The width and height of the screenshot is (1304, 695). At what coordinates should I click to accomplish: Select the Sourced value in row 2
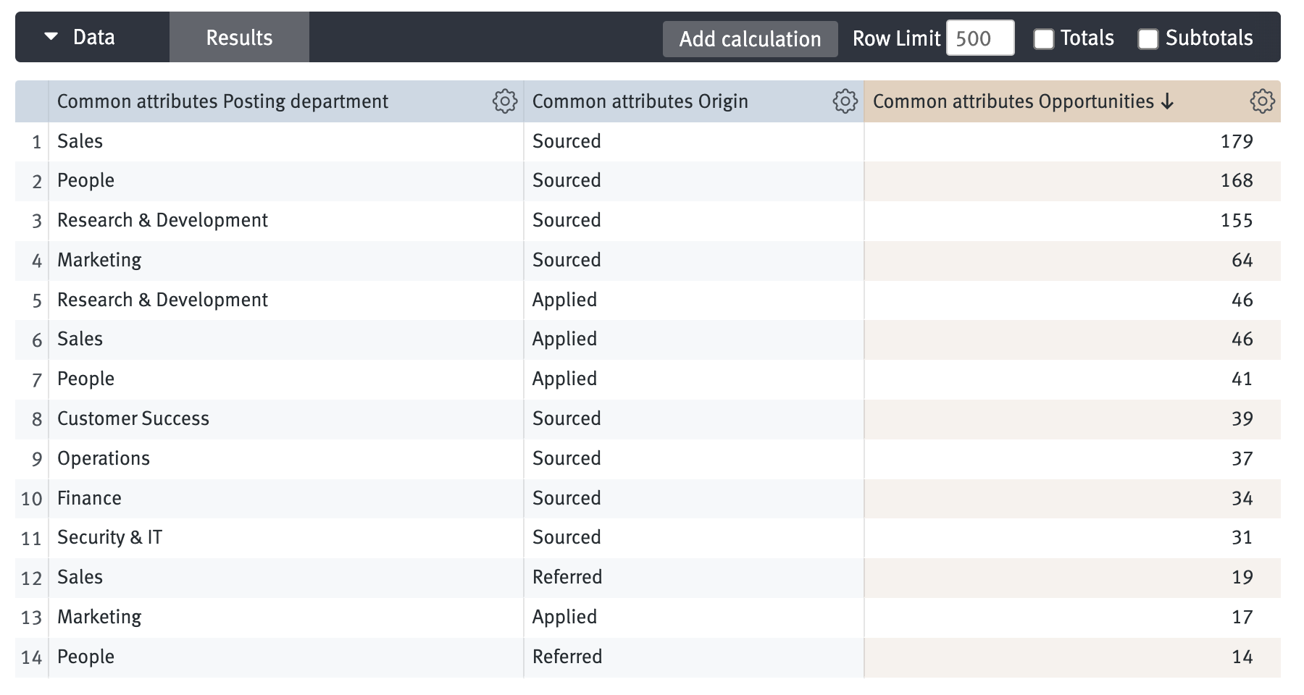point(567,180)
